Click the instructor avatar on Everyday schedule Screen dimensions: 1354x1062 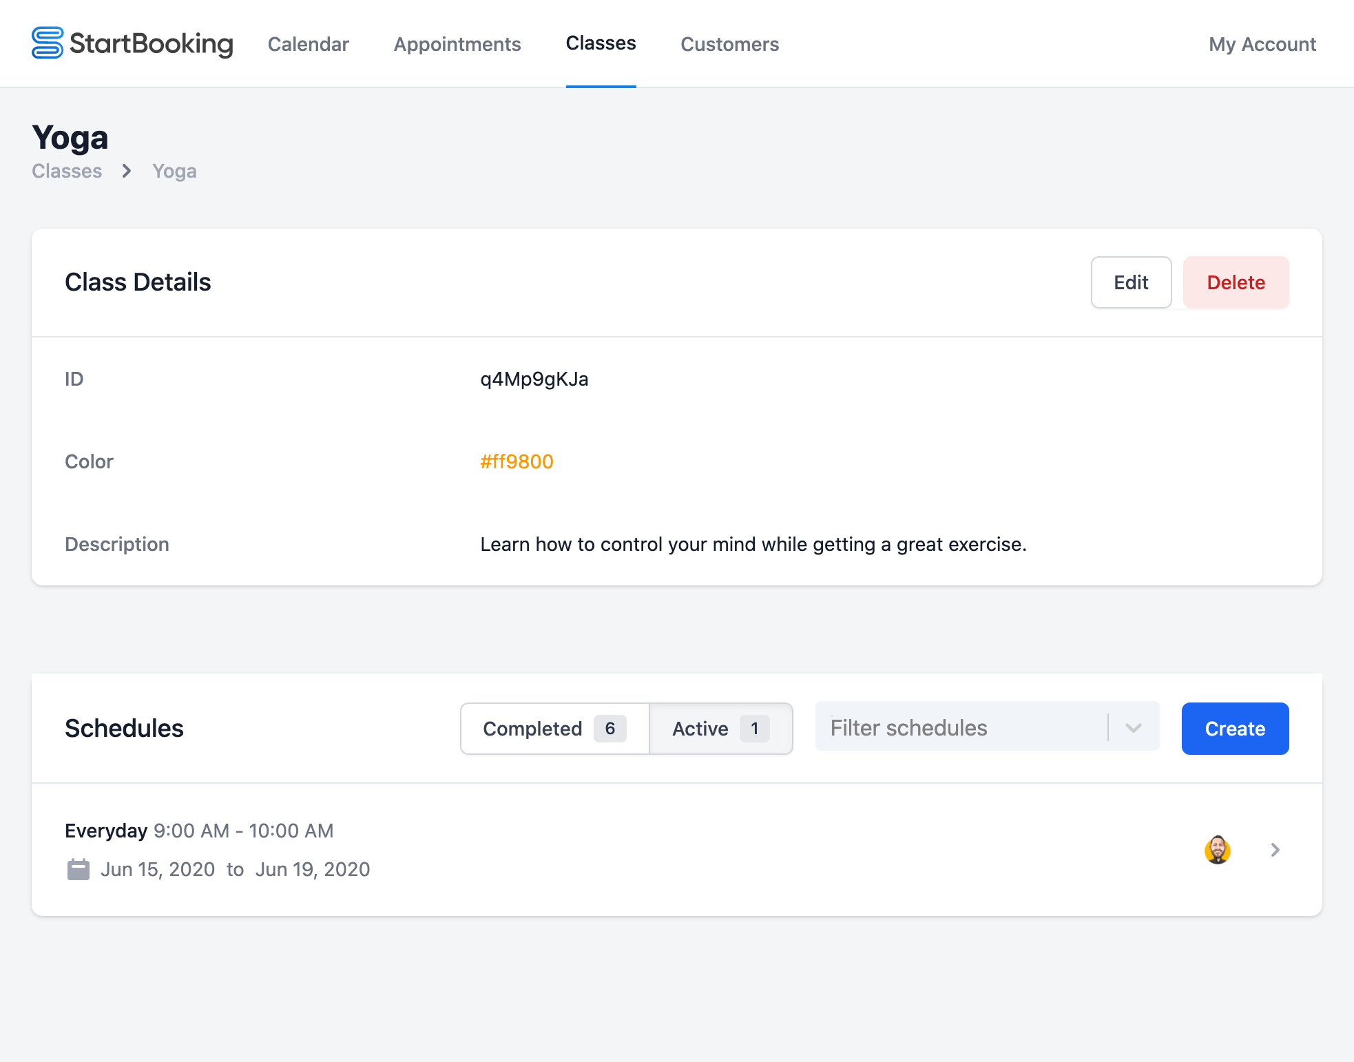point(1218,849)
